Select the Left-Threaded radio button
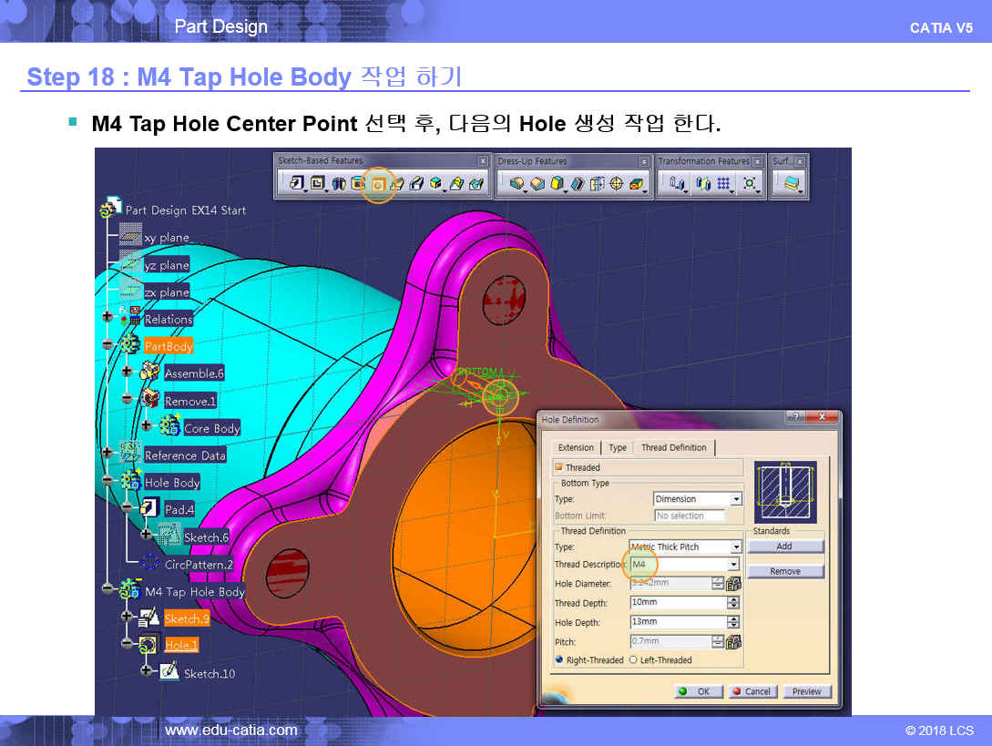 (633, 659)
